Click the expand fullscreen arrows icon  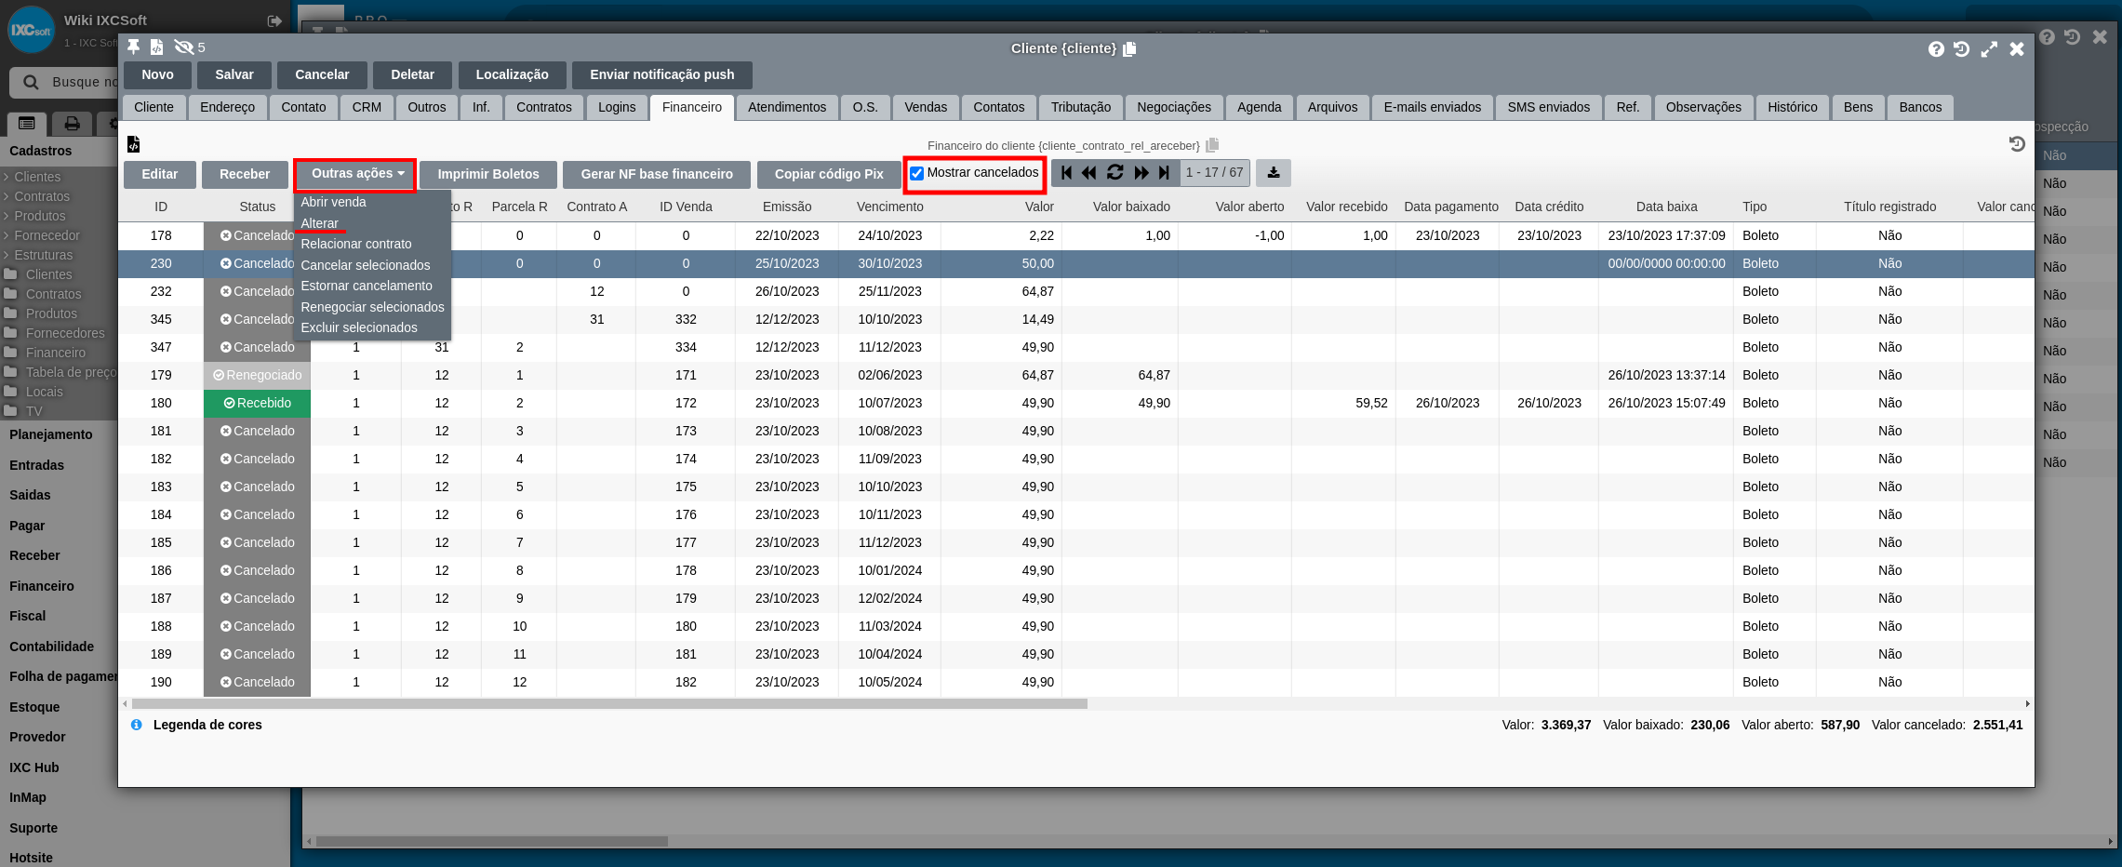[1989, 49]
